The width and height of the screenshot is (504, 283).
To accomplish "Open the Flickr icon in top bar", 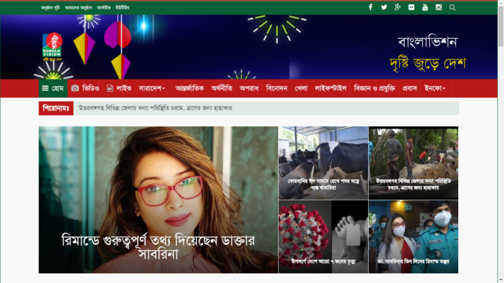I will (411, 7).
